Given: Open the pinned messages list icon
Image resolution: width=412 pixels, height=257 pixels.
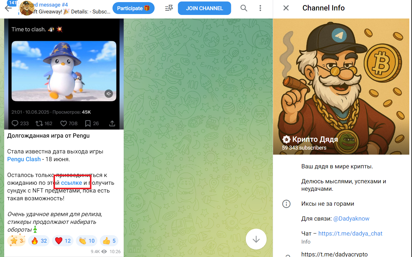Looking at the screenshot, I should (x=169, y=8).
